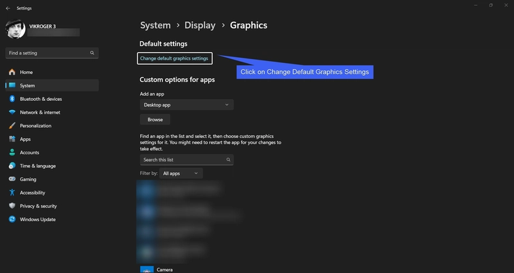This screenshot has width=514, height=273.
Task: Click the Personalization paintbrush icon
Action: pos(12,125)
